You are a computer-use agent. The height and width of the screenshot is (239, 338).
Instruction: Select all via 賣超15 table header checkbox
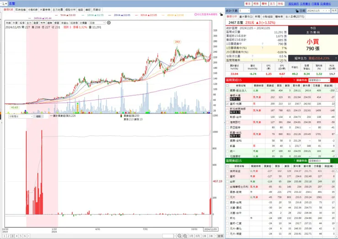click(x=227, y=166)
